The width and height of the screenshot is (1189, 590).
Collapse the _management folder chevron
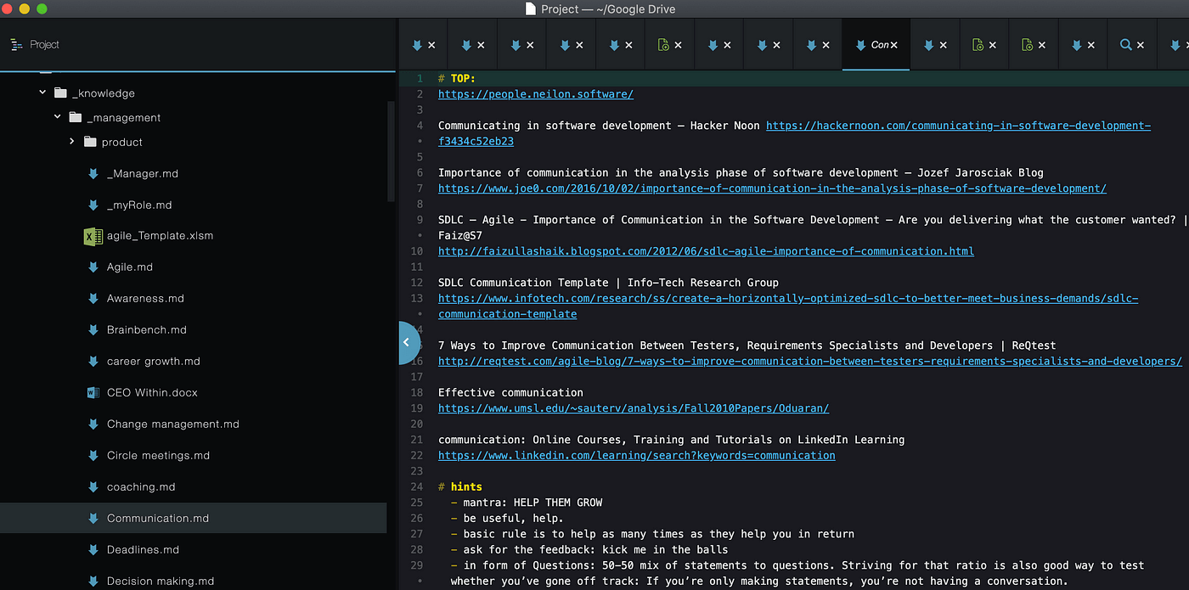pyautogui.click(x=58, y=117)
